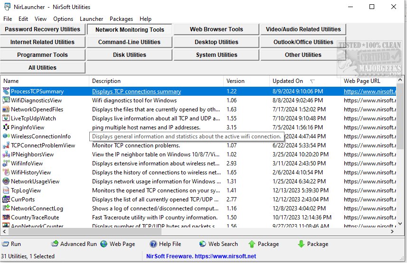Click the CountryTraceRoute utility icon
Image resolution: width=407 pixels, height=263 pixels.
coord(6,218)
